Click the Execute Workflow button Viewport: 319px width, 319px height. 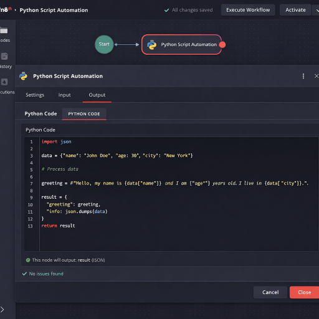(x=248, y=10)
